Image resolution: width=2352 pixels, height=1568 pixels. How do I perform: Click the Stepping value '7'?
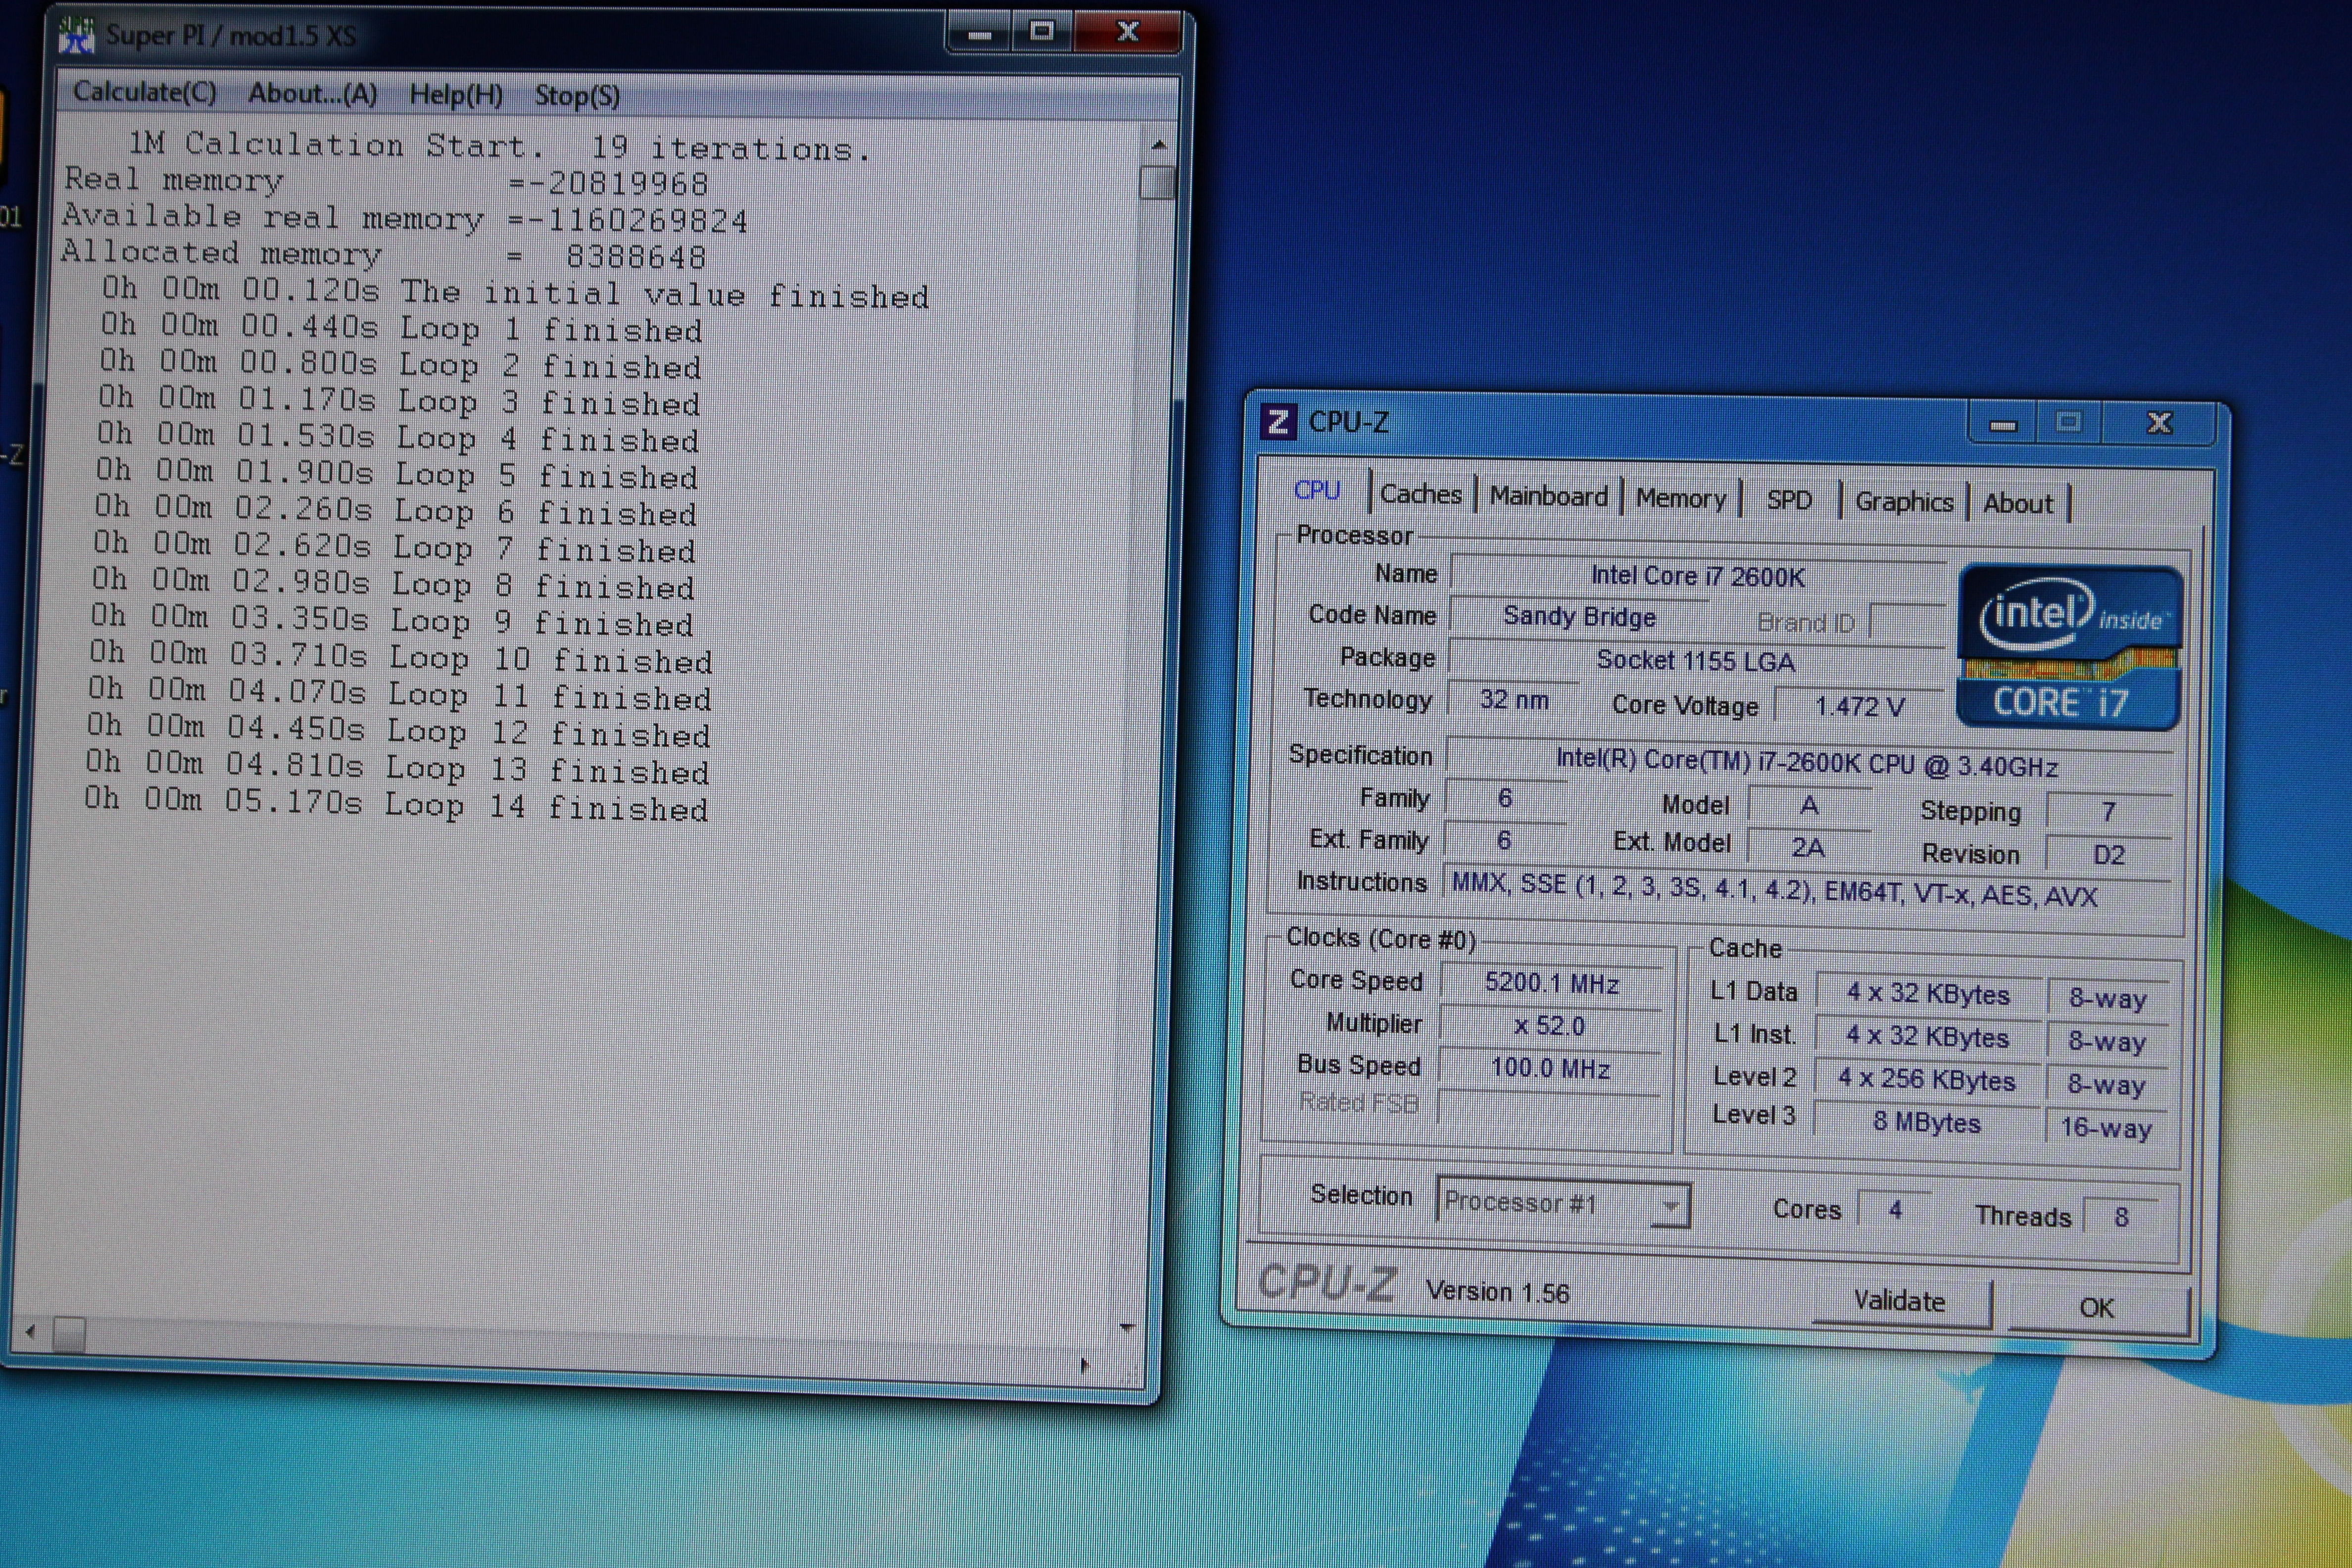[x=2109, y=811]
